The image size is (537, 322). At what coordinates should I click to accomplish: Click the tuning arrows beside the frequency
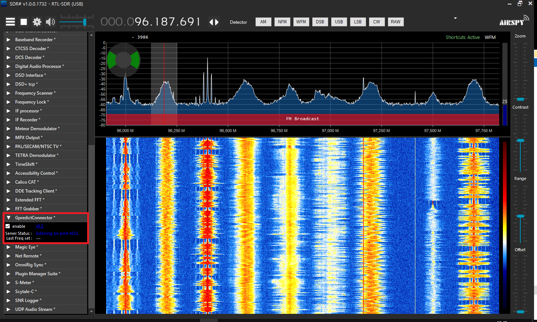[214, 22]
